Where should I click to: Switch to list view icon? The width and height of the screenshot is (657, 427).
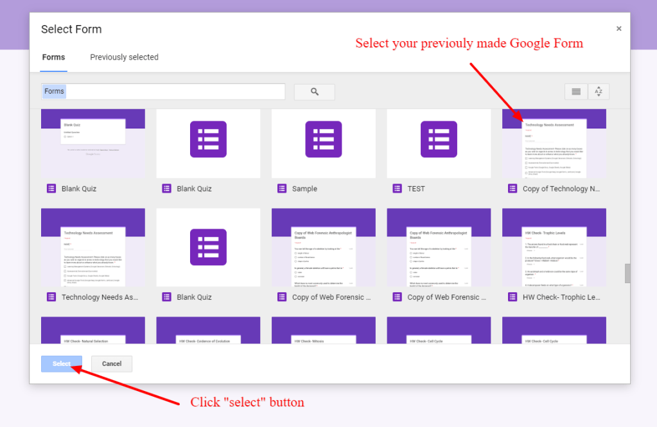(576, 92)
